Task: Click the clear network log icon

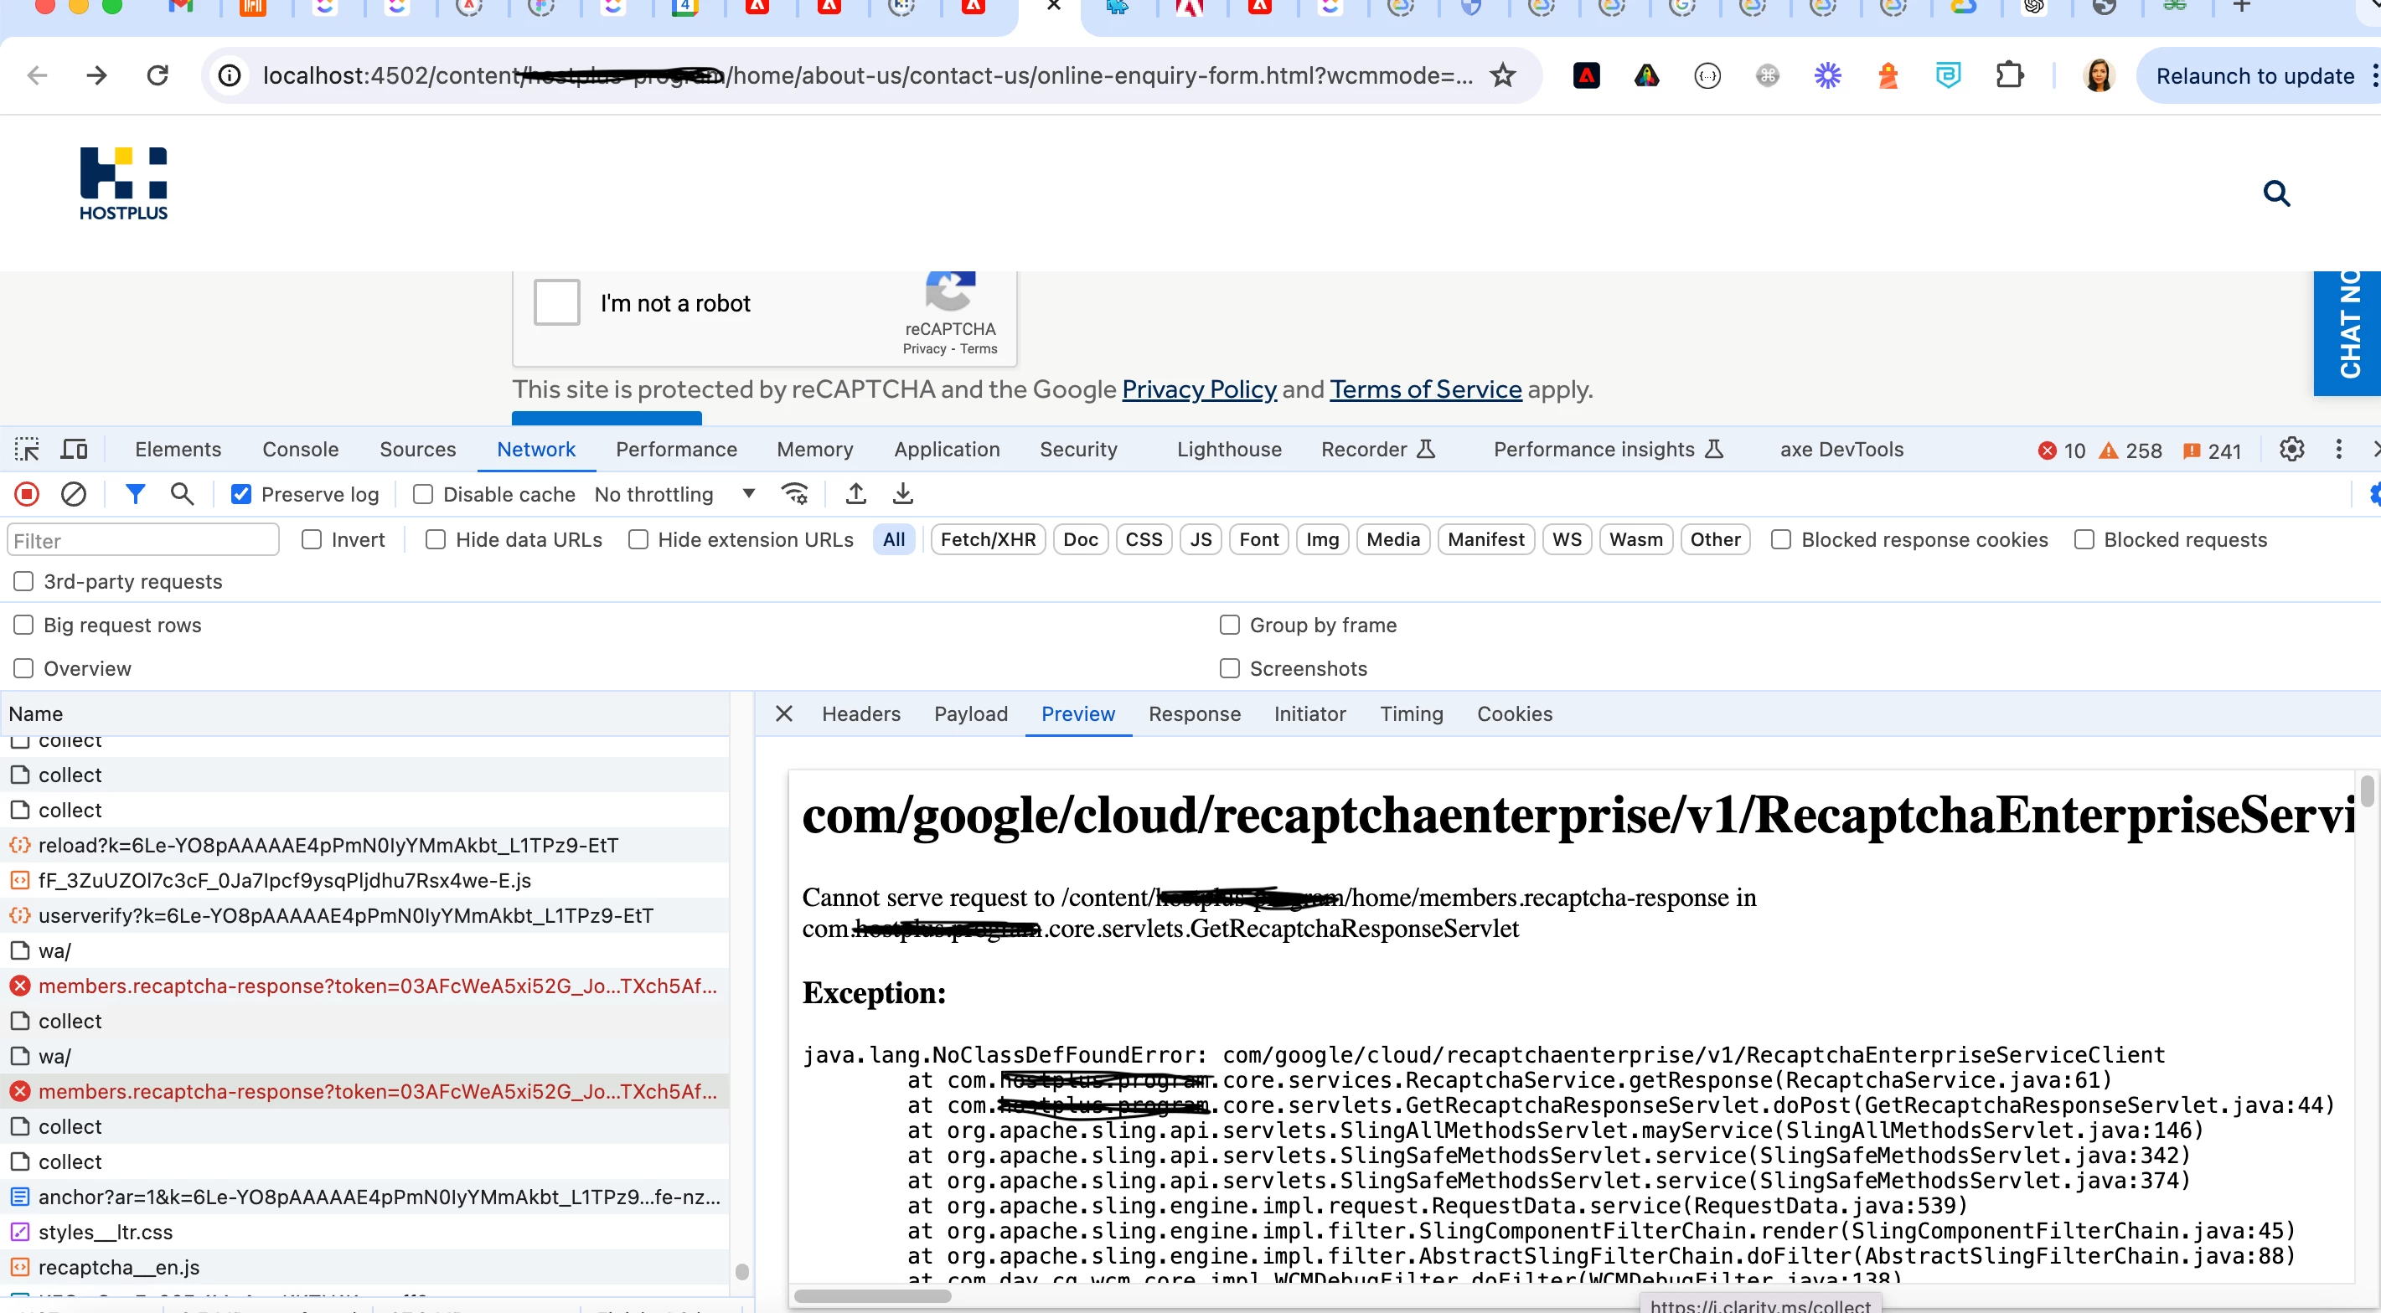Action: 73,494
